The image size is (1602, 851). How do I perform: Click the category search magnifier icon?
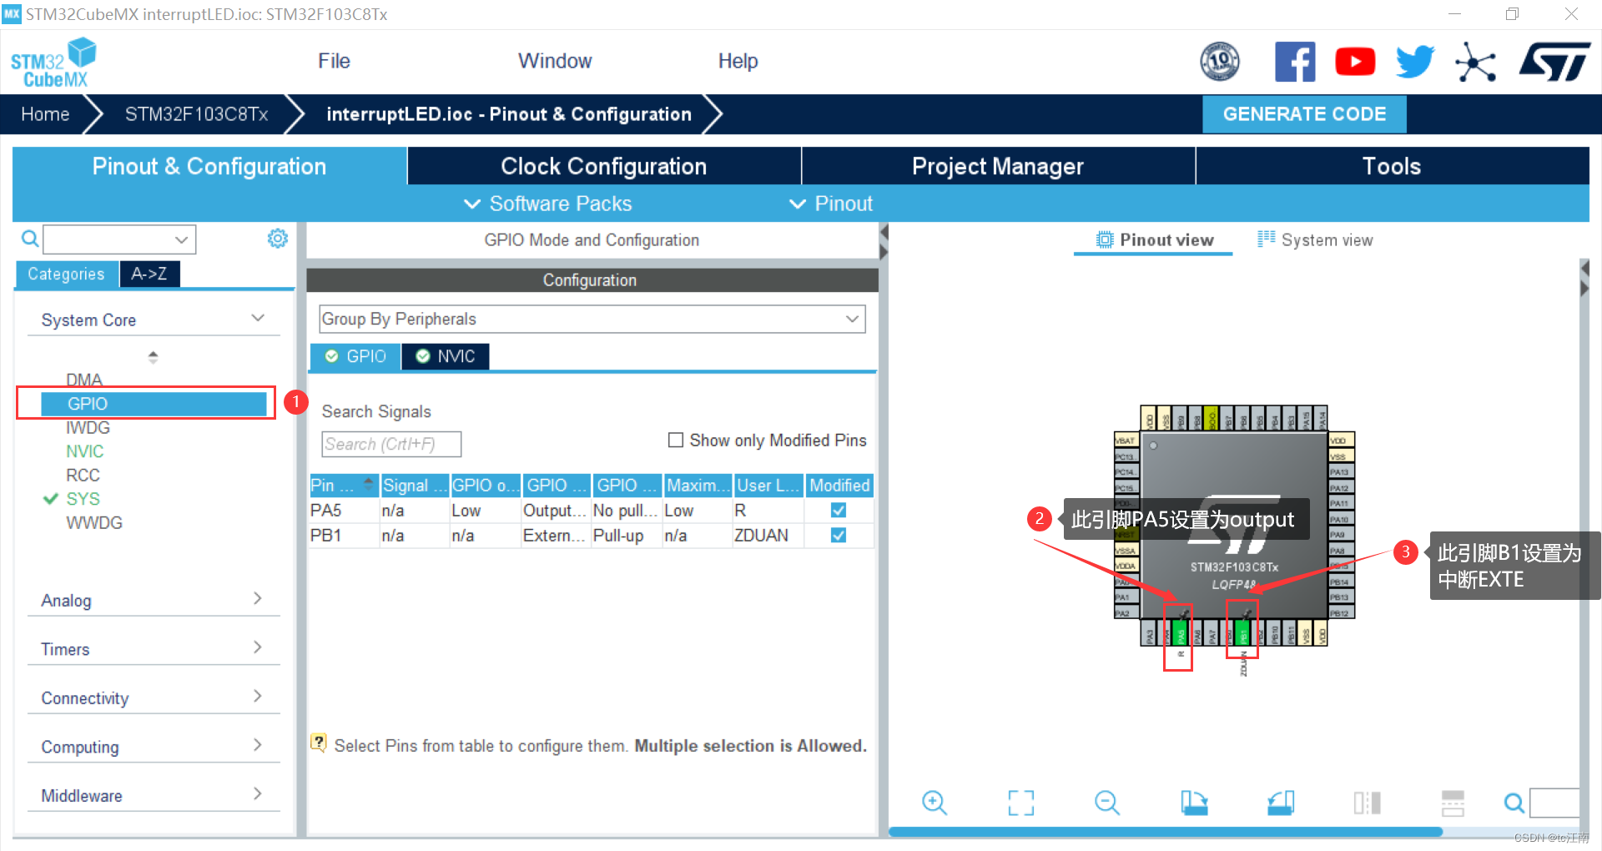click(30, 239)
